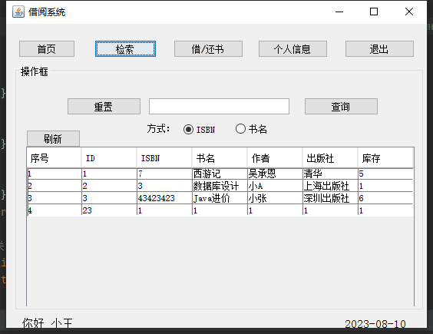The height and width of the screenshot is (334, 433).
Task: Select the 书名 search mode radio
Action: (x=240, y=129)
